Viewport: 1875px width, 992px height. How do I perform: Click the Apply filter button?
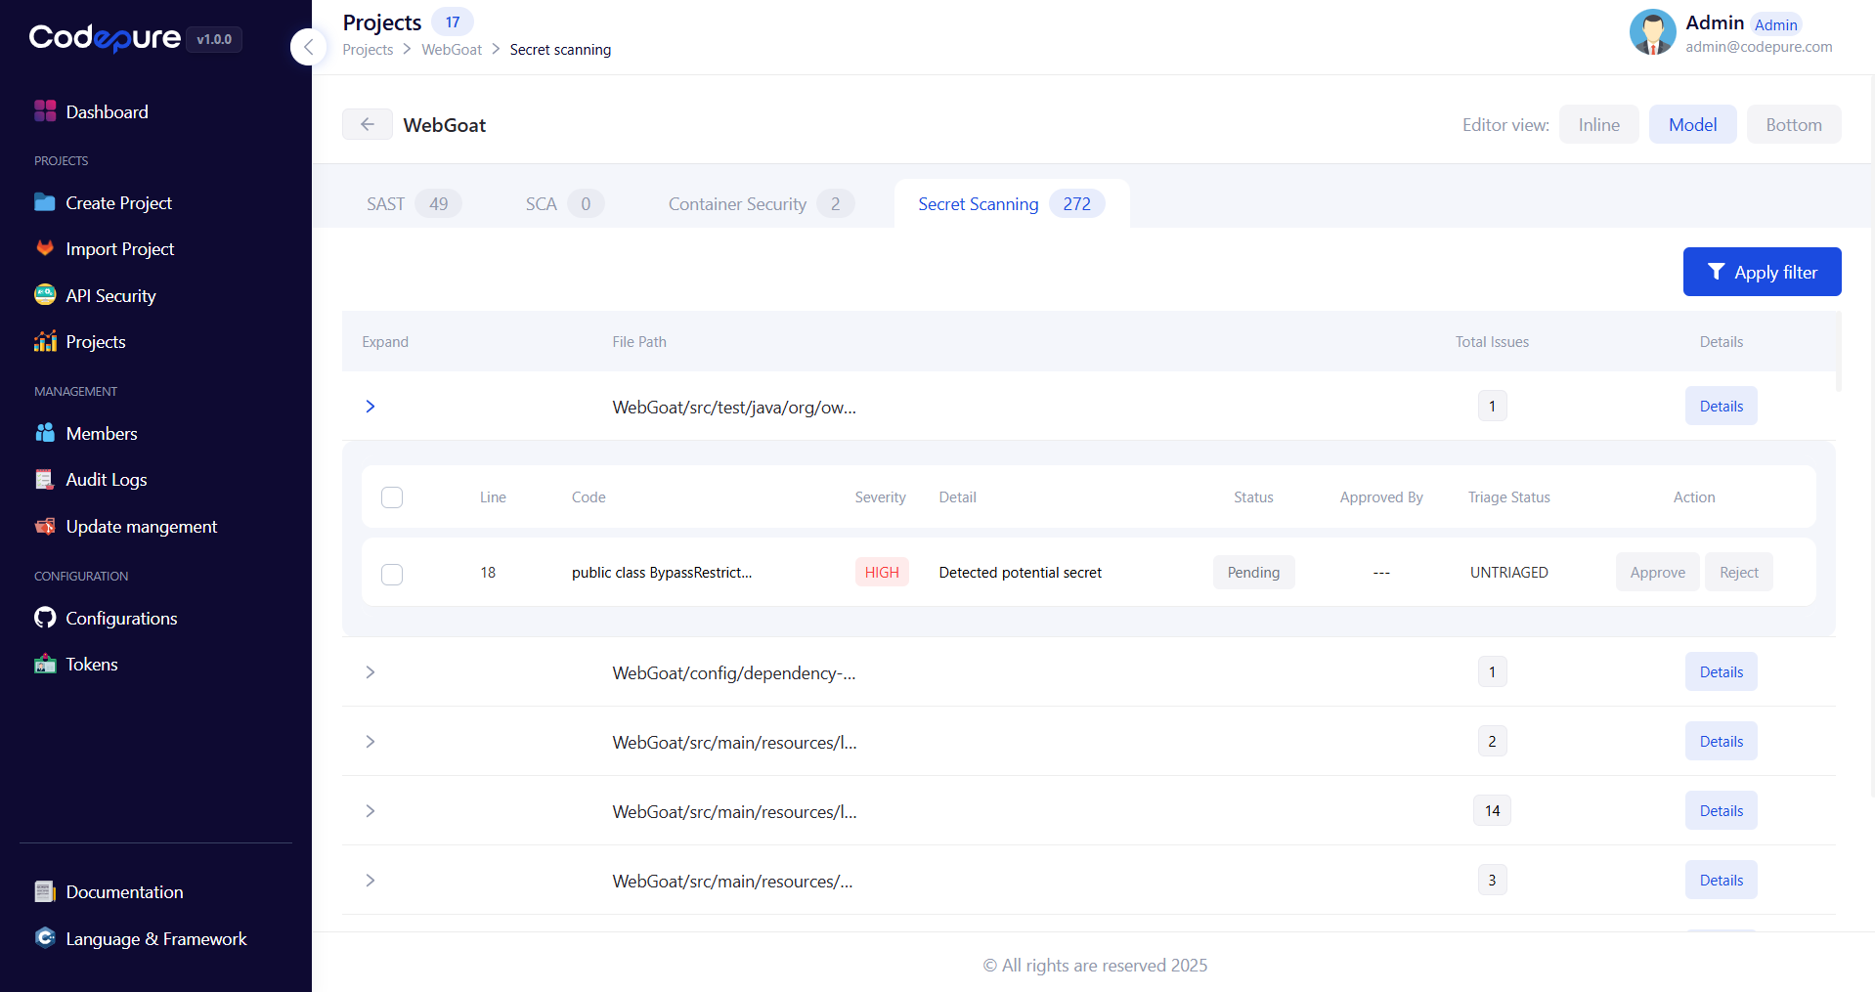pos(1762,272)
